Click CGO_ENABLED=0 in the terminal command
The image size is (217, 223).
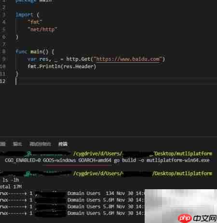23,160
